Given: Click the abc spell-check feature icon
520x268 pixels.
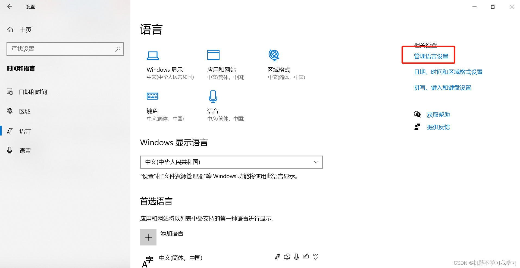Looking at the screenshot, I should [x=315, y=257].
